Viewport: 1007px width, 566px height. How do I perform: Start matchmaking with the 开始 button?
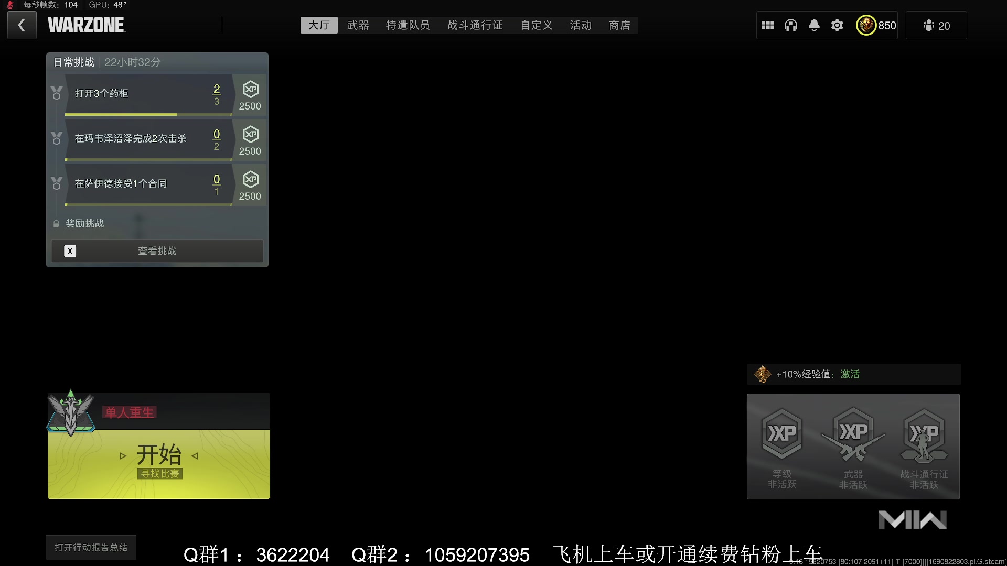pyautogui.click(x=159, y=464)
